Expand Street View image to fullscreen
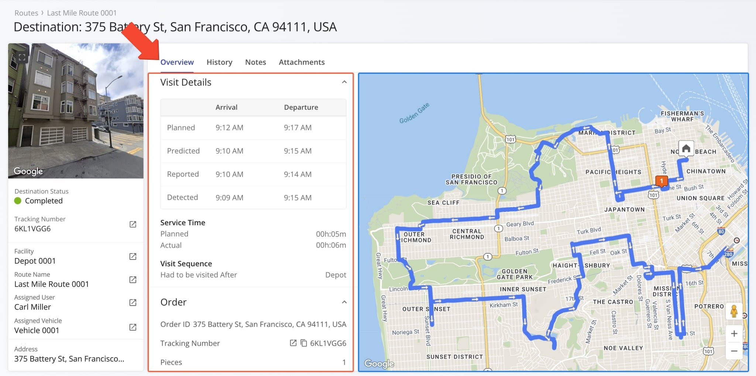Image resolution: width=756 pixels, height=376 pixels. click(22, 57)
